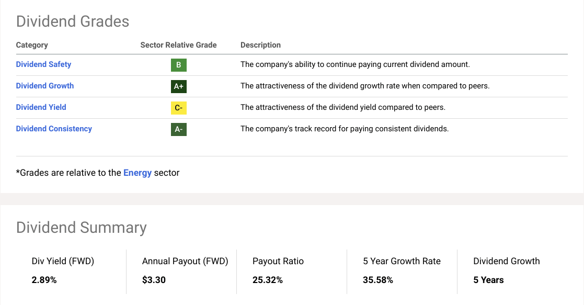Click the 5 Year Growth Rate value
The height and width of the screenshot is (305, 584).
tap(378, 280)
